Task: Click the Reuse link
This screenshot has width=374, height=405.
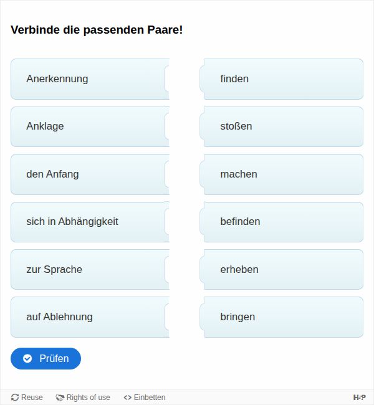Action: tap(27, 398)
